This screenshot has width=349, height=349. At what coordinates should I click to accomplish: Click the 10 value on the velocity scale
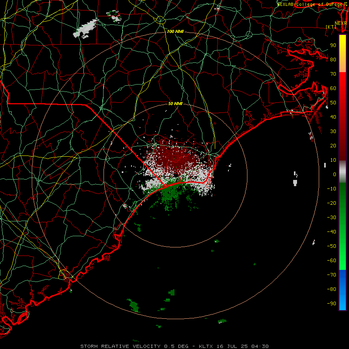tap(333, 160)
